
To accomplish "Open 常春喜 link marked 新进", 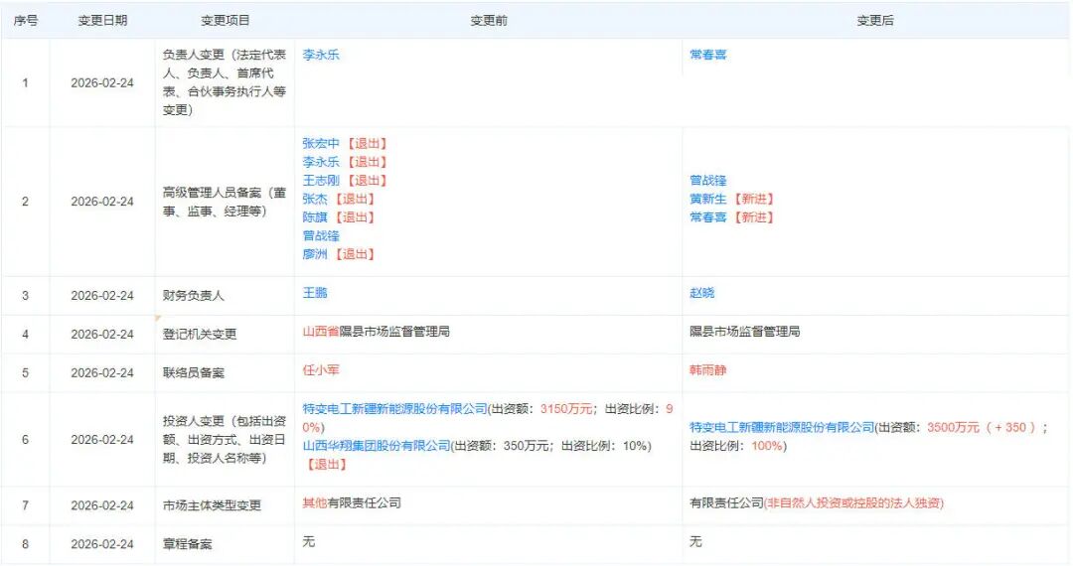I will [707, 217].
